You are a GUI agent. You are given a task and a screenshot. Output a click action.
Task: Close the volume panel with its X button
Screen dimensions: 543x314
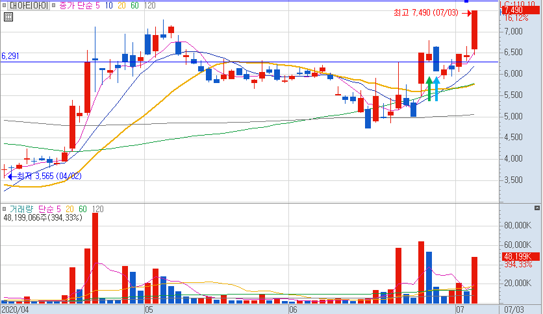coord(537,208)
